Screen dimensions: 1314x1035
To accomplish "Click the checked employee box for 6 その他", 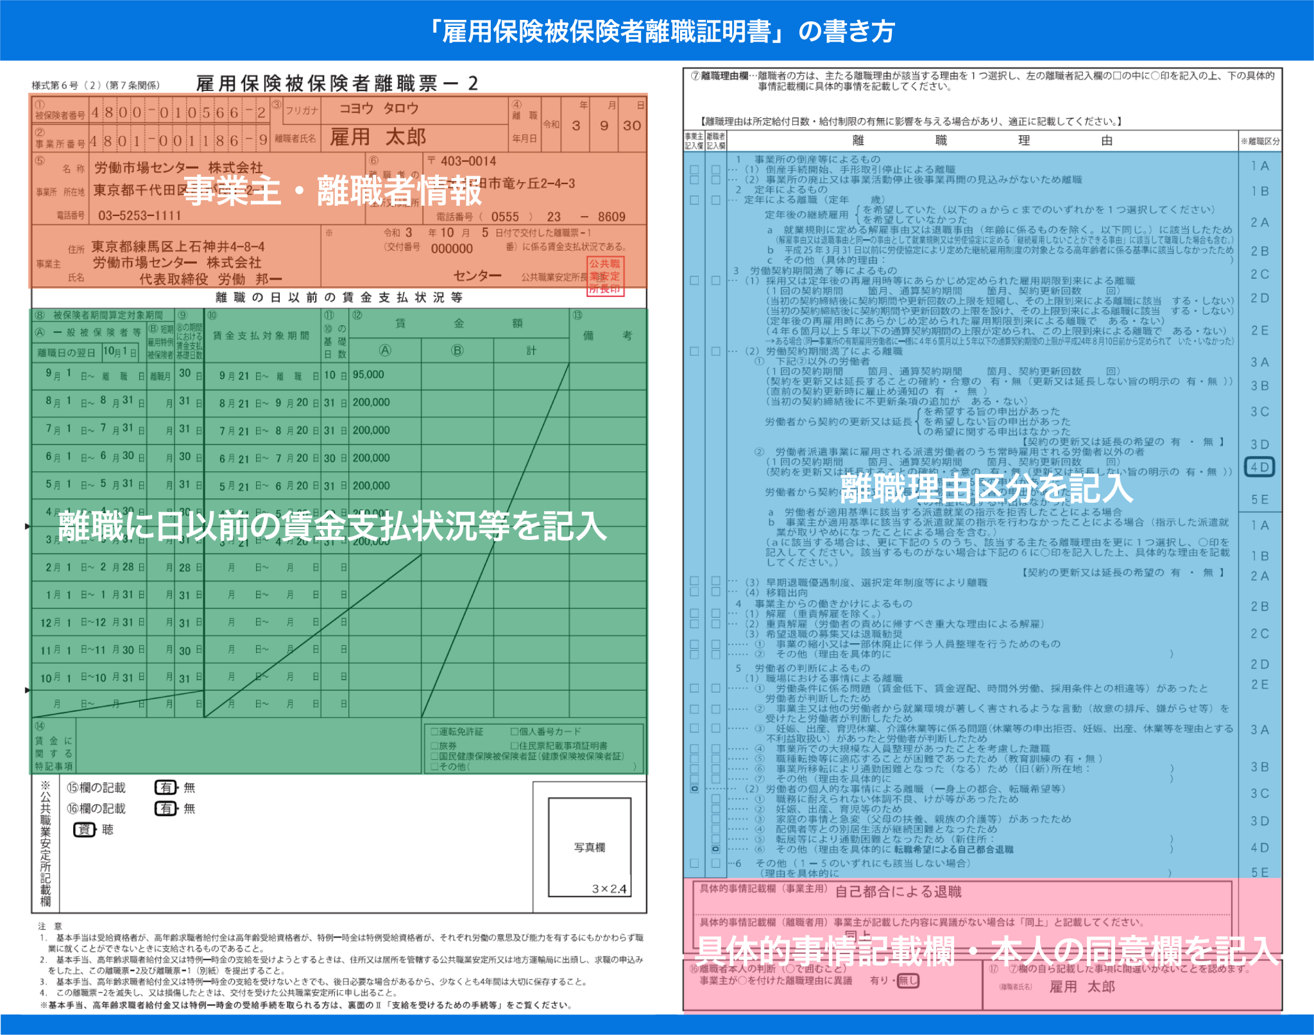I will 715,849.
